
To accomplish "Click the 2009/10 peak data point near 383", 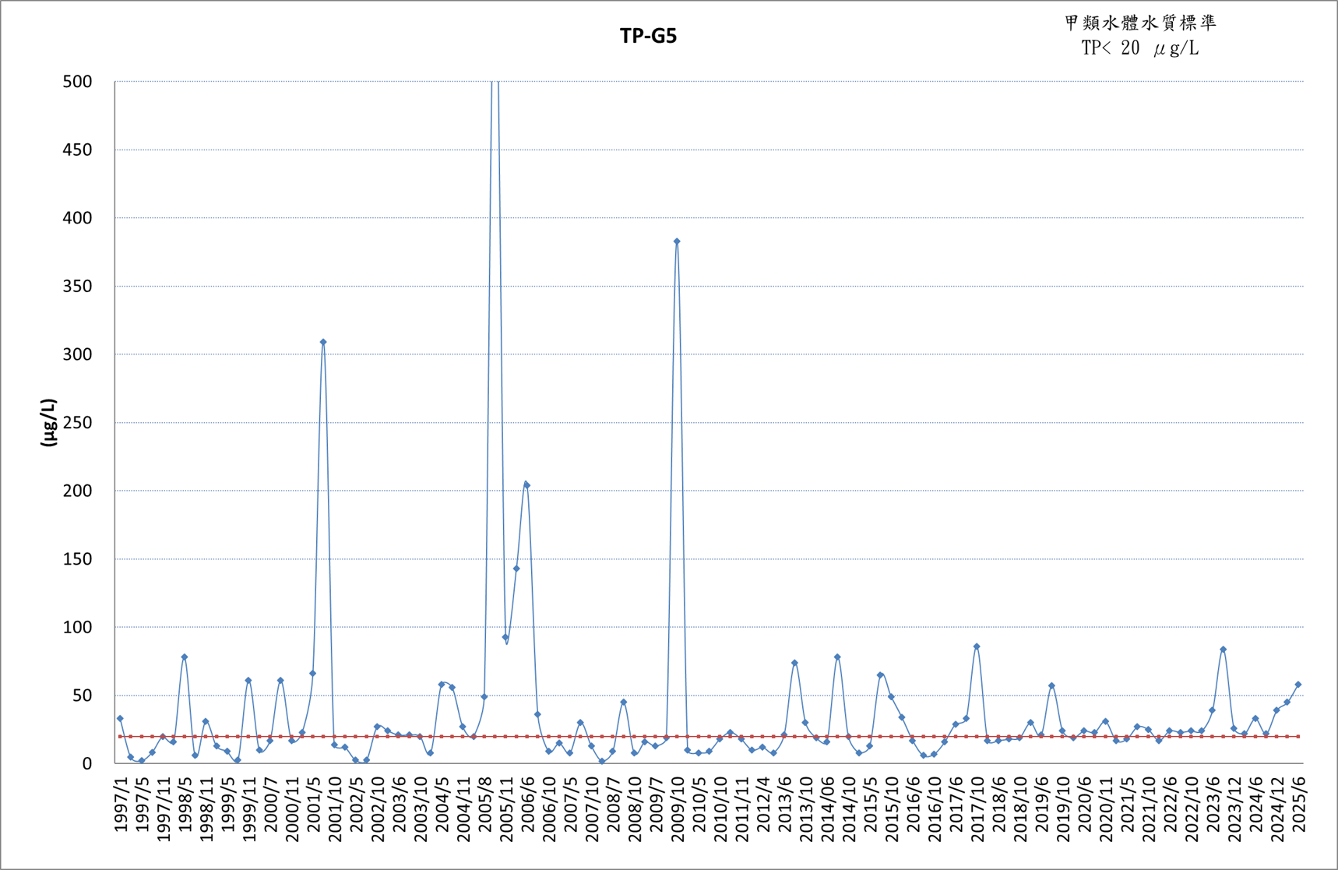I will coord(677,241).
